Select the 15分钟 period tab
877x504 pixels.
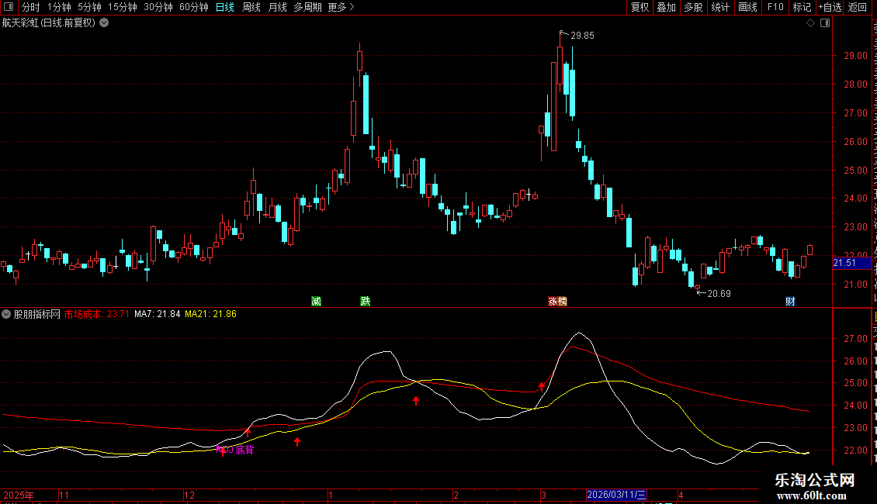tap(122, 7)
